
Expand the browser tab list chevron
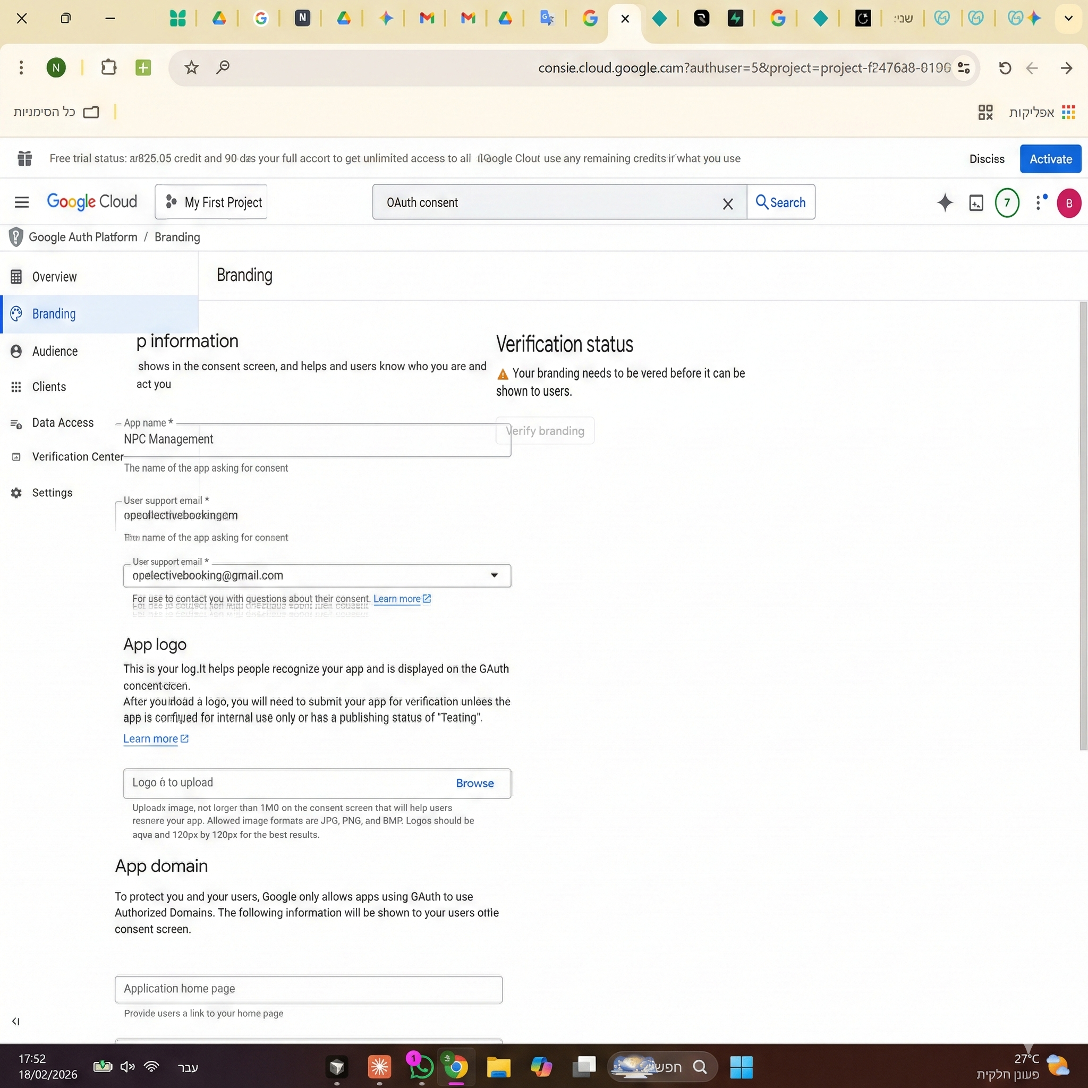1068,19
